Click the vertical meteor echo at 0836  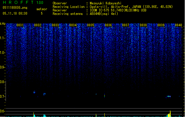104,96
